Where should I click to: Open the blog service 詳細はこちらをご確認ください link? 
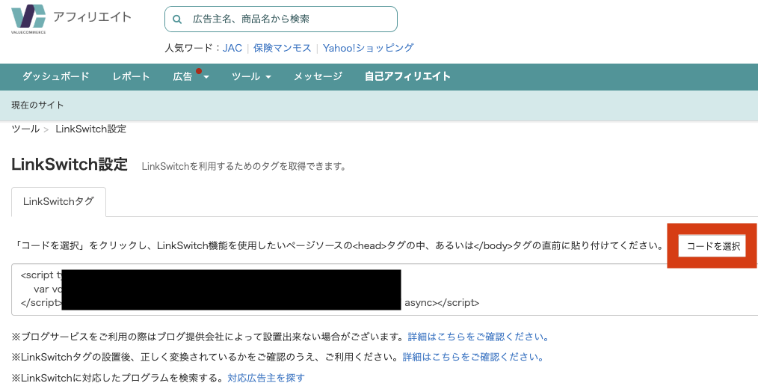[478, 337]
